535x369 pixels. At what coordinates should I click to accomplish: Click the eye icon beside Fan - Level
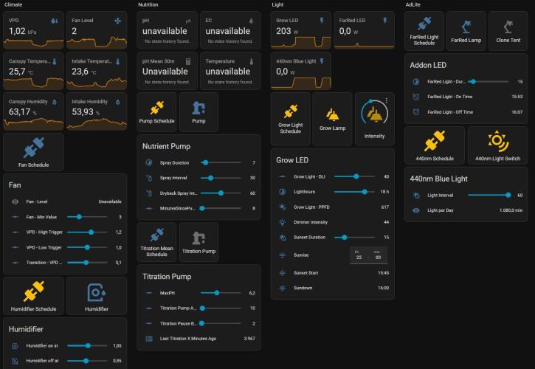coord(15,201)
